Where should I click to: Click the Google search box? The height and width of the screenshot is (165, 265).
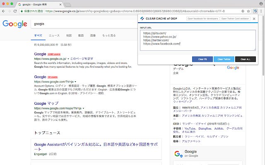[84, 24]
